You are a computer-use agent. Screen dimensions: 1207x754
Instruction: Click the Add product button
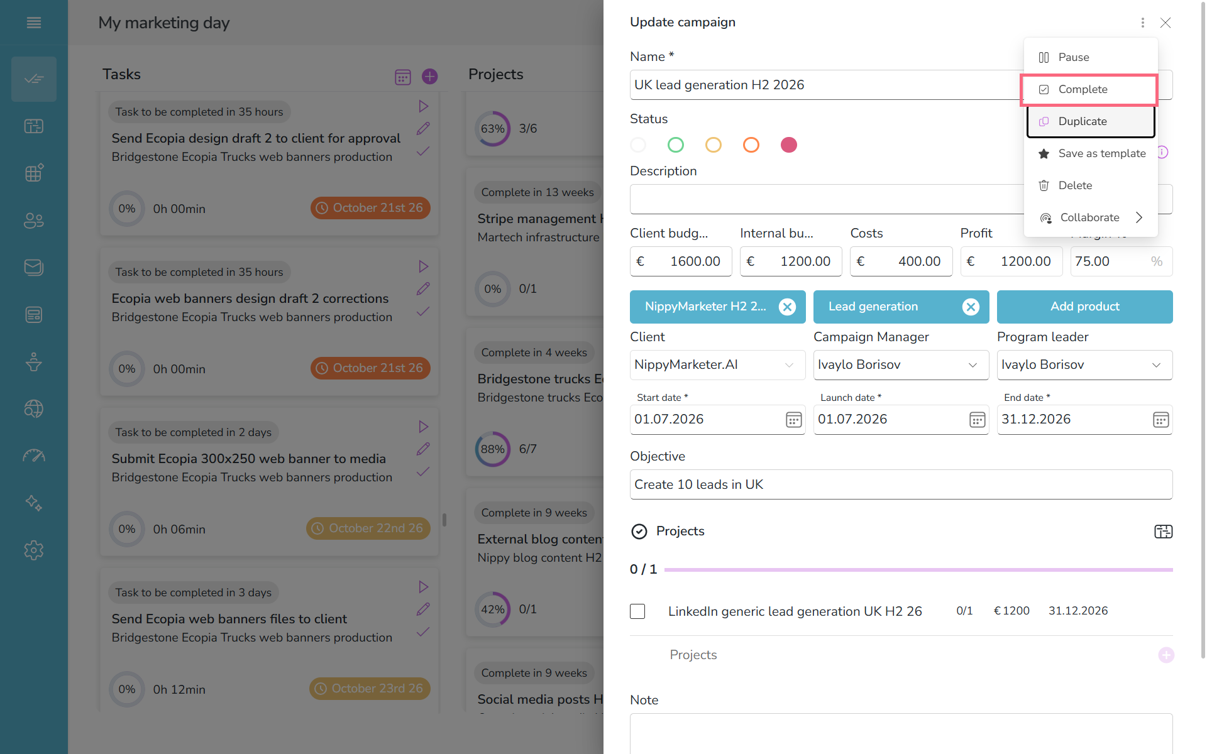[1084, 307]
